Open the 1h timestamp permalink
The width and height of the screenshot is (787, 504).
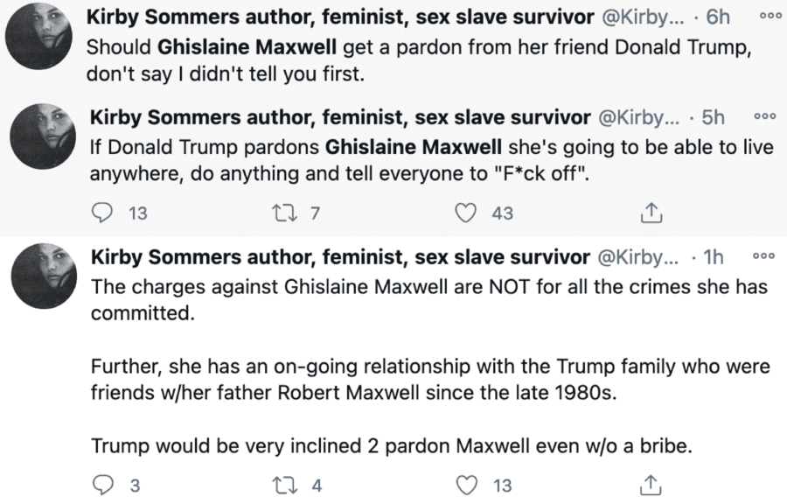[x=714, y=257]
